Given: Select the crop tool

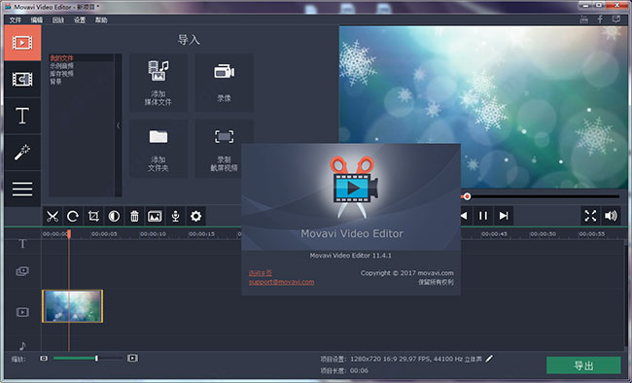Looking at the screenshot, I should click(x=93, y=217).
